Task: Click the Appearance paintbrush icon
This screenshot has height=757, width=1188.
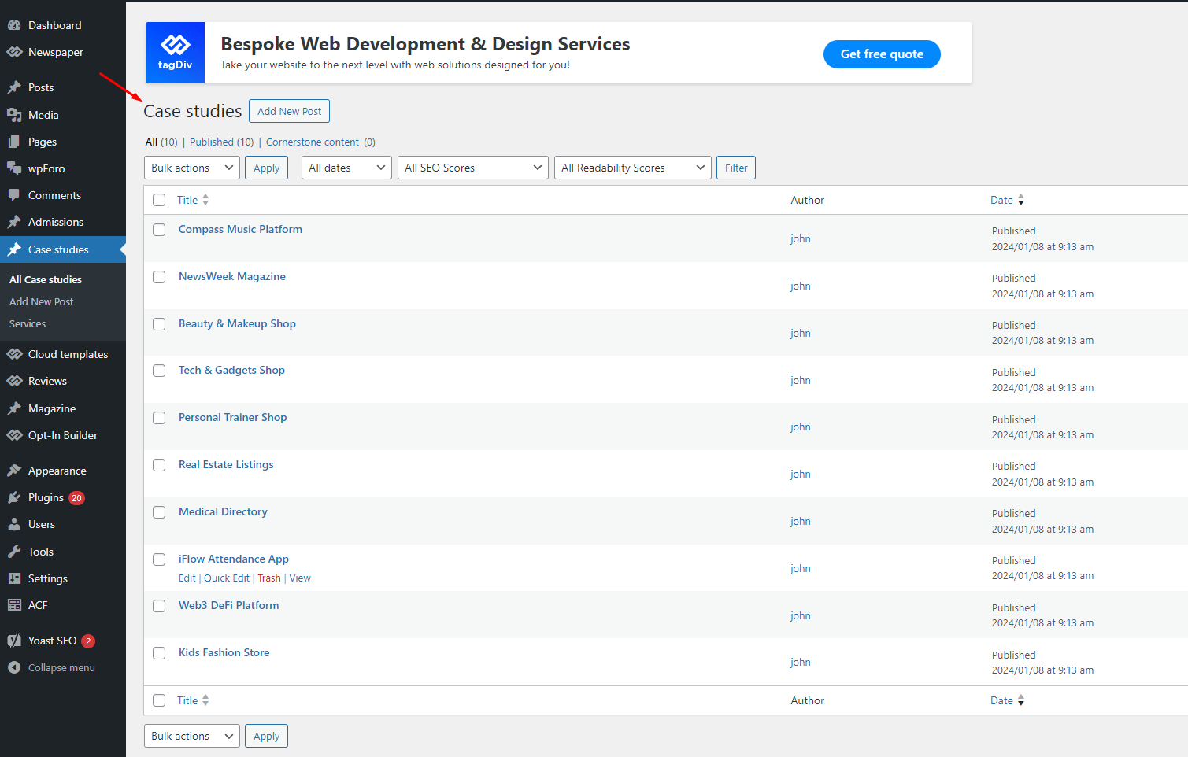Action: [x=14, y=471]
